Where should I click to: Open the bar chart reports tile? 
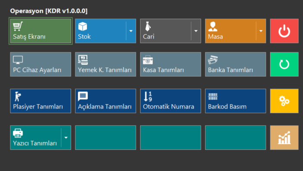(x=284, y=138)
